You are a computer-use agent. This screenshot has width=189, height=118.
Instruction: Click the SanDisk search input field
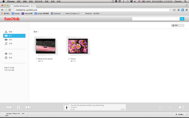pyautogui.click(x=156, y=19)
